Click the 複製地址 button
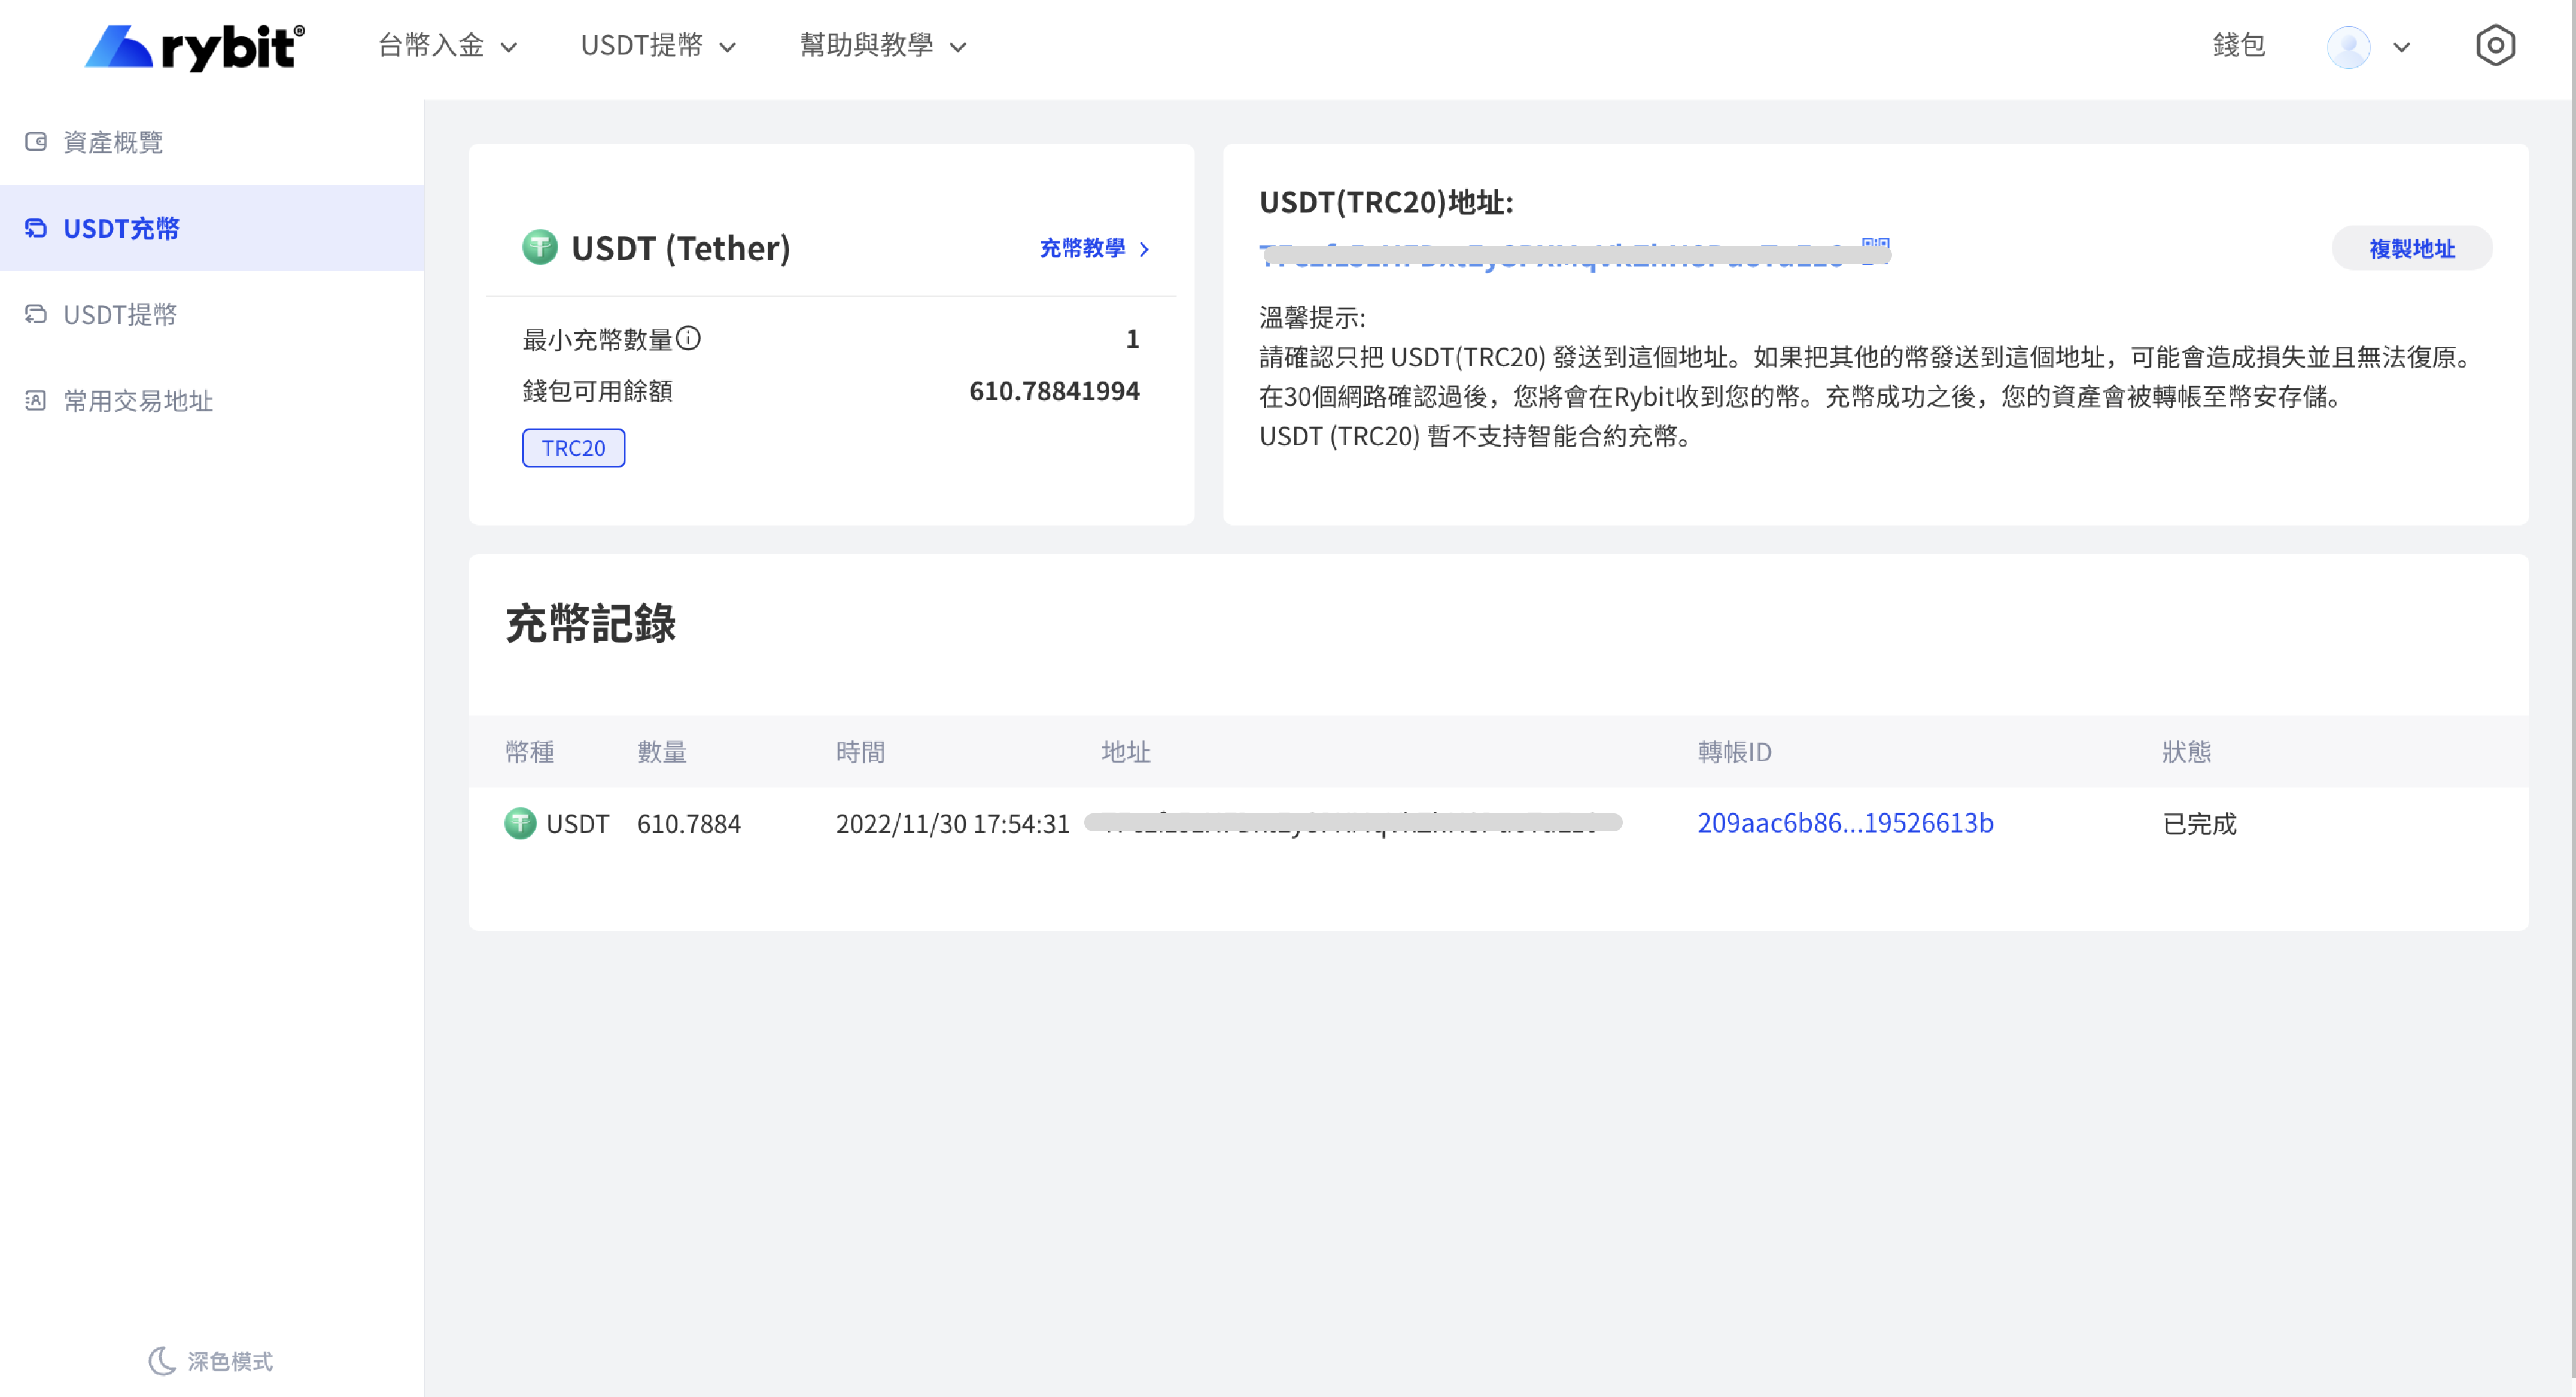2576x1397 pixels. (2411, 248)
